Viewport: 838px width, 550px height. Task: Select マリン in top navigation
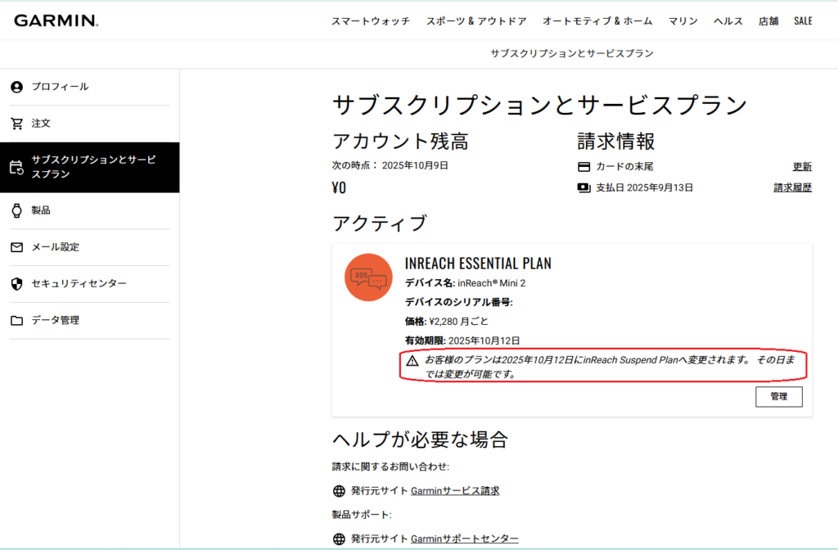tap(683, 21)
